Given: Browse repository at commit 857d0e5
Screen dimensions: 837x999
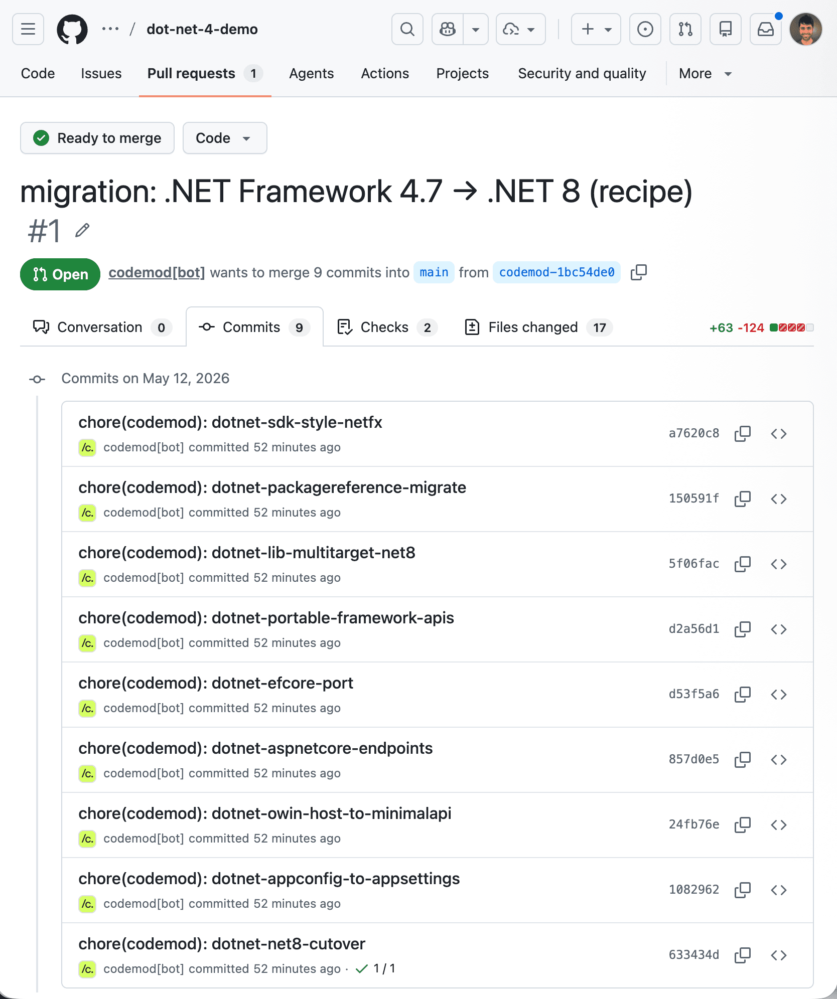Looking at the screenshot, I should coord(779,760).
